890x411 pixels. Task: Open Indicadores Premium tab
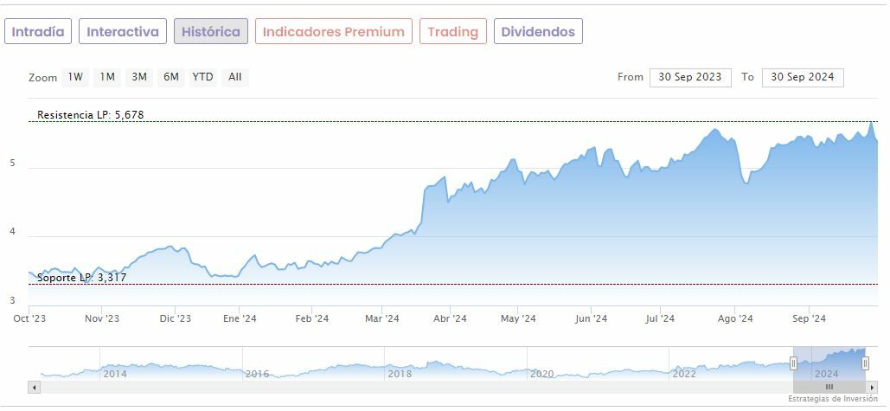333,32
